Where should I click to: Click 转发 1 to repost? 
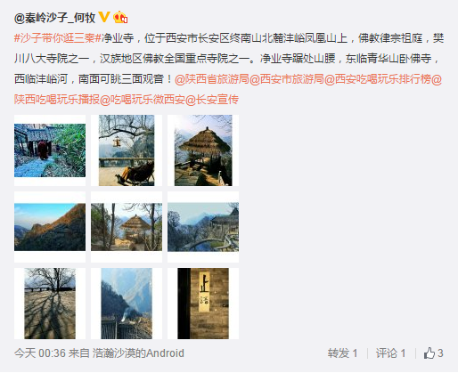342,353
